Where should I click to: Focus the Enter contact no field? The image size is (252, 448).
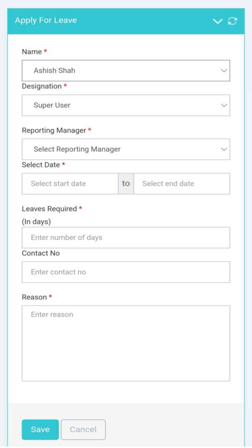pos(126,272)
